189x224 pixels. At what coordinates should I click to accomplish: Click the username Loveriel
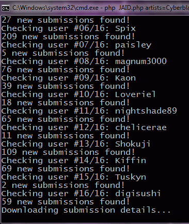[x=135, y=94]
